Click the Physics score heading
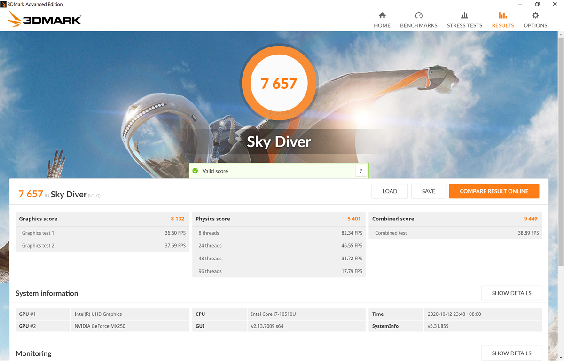Screen dimensions: 564x361 pyautogui.click(x=213, y=219)
